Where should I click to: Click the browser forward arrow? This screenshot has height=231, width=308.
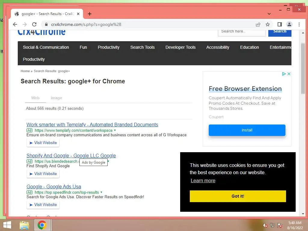click(x=25, y=24)
